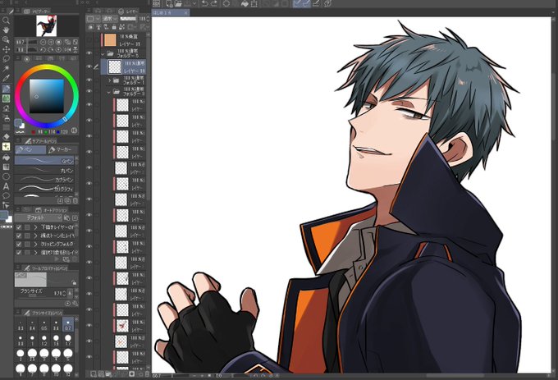558x380 pixels.
Task: Pick brush size 0.7 preset
Action: click(x=68, y=324)
